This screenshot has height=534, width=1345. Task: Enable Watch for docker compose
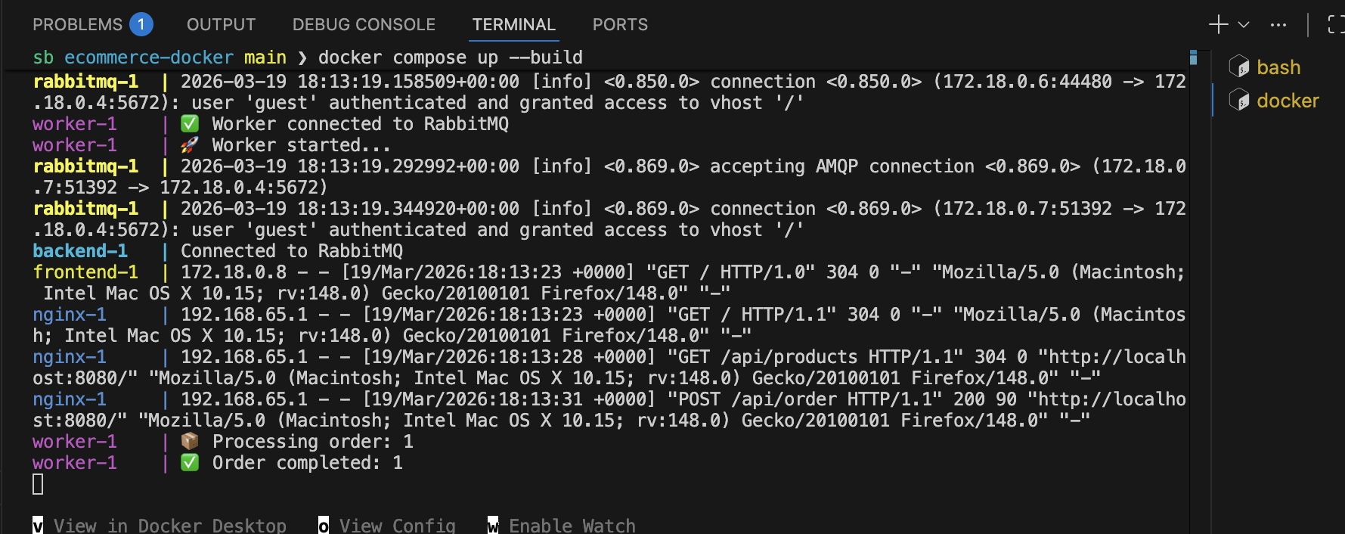click(x=572, y=526)
